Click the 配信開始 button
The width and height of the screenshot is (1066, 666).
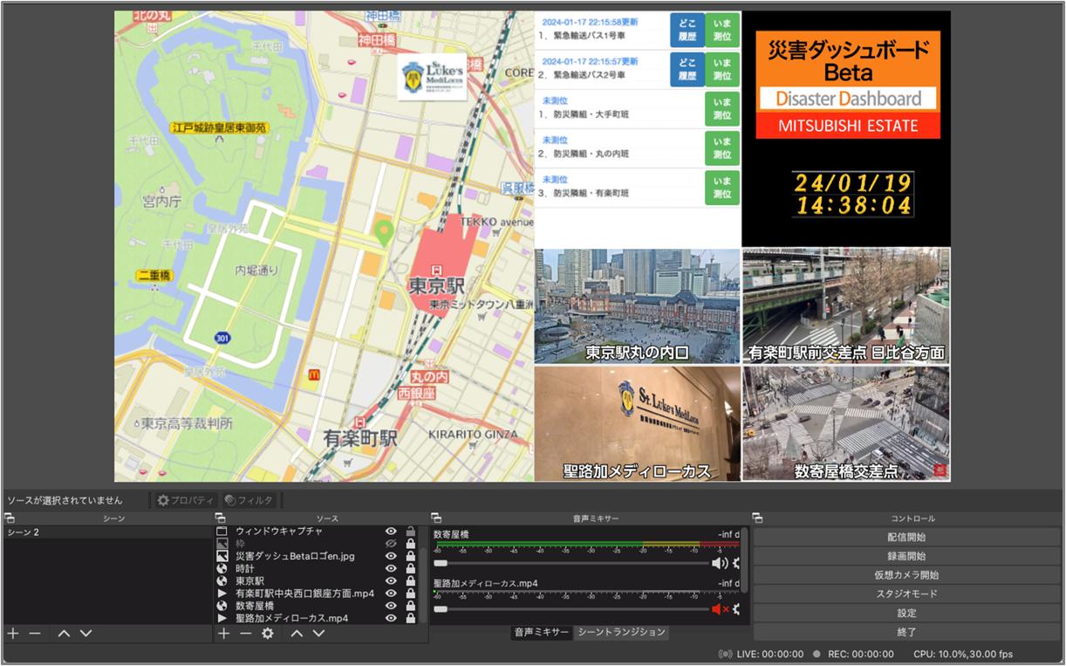point(906,538)
